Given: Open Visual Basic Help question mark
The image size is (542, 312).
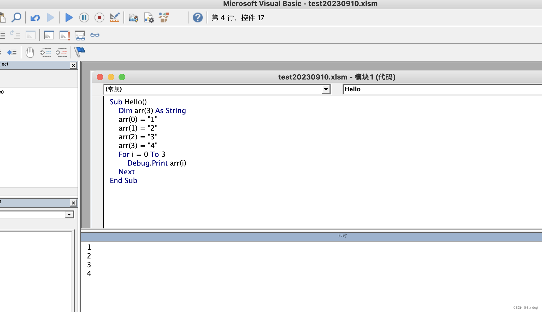Looking at the screenshot, I should pyautogui.click(x=198, y=18).
